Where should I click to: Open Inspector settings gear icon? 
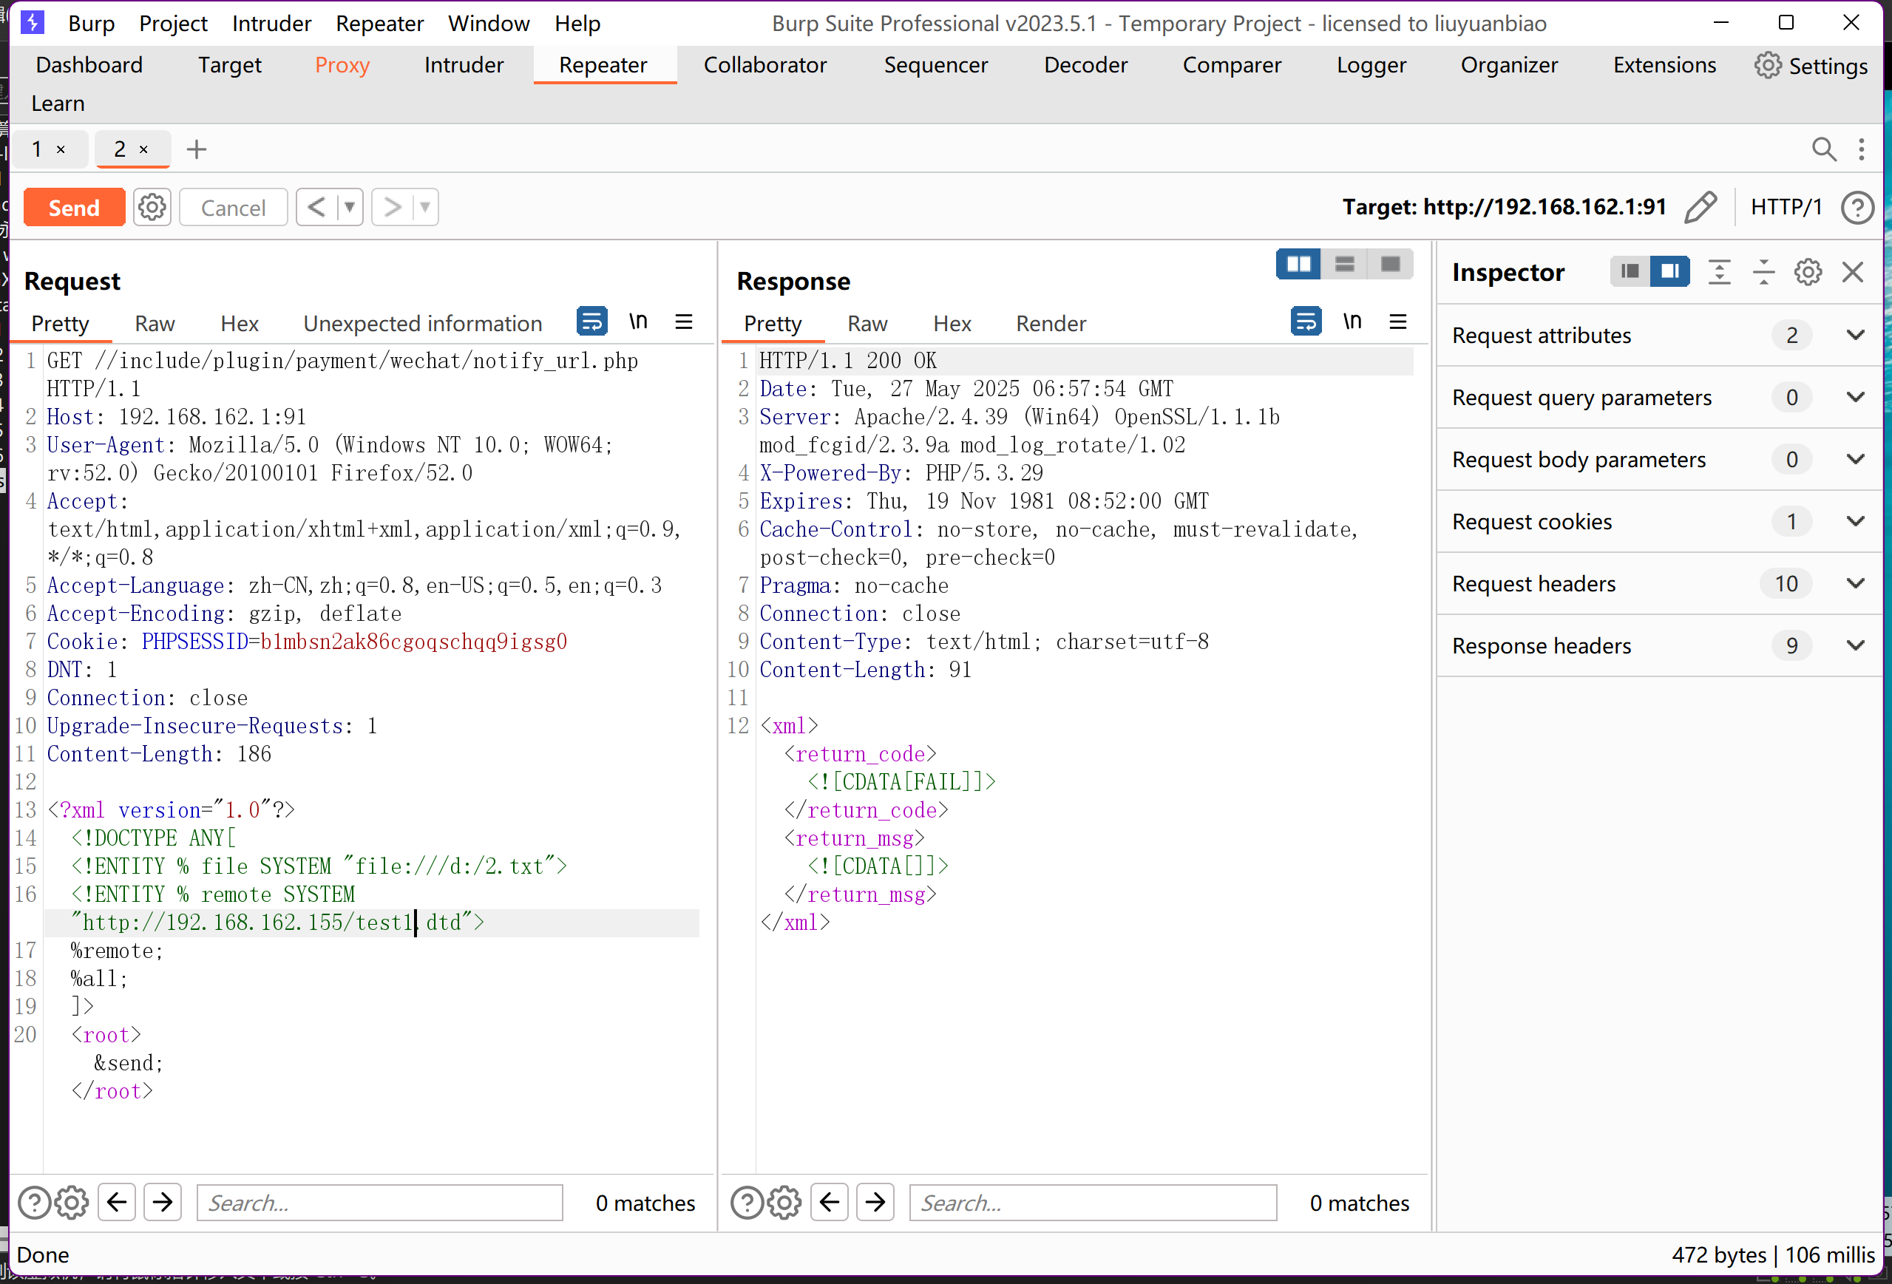[x=1807, y=272]
